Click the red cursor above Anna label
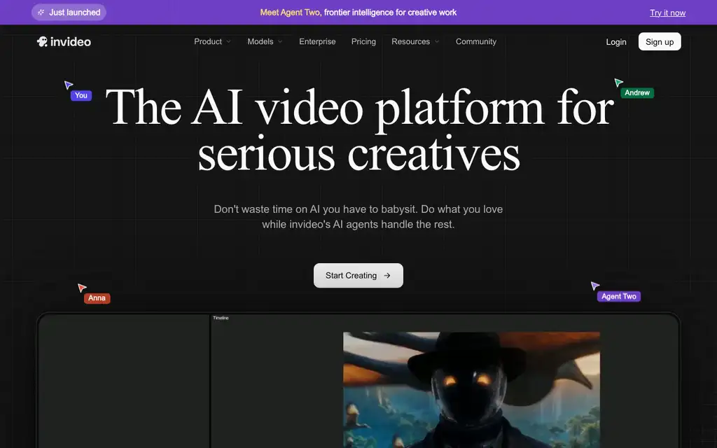Viewport: 717px width, 448px height. [82, 288]
